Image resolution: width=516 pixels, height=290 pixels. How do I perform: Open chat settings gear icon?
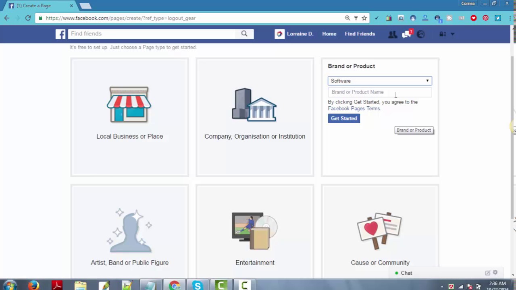coord(495,273)
